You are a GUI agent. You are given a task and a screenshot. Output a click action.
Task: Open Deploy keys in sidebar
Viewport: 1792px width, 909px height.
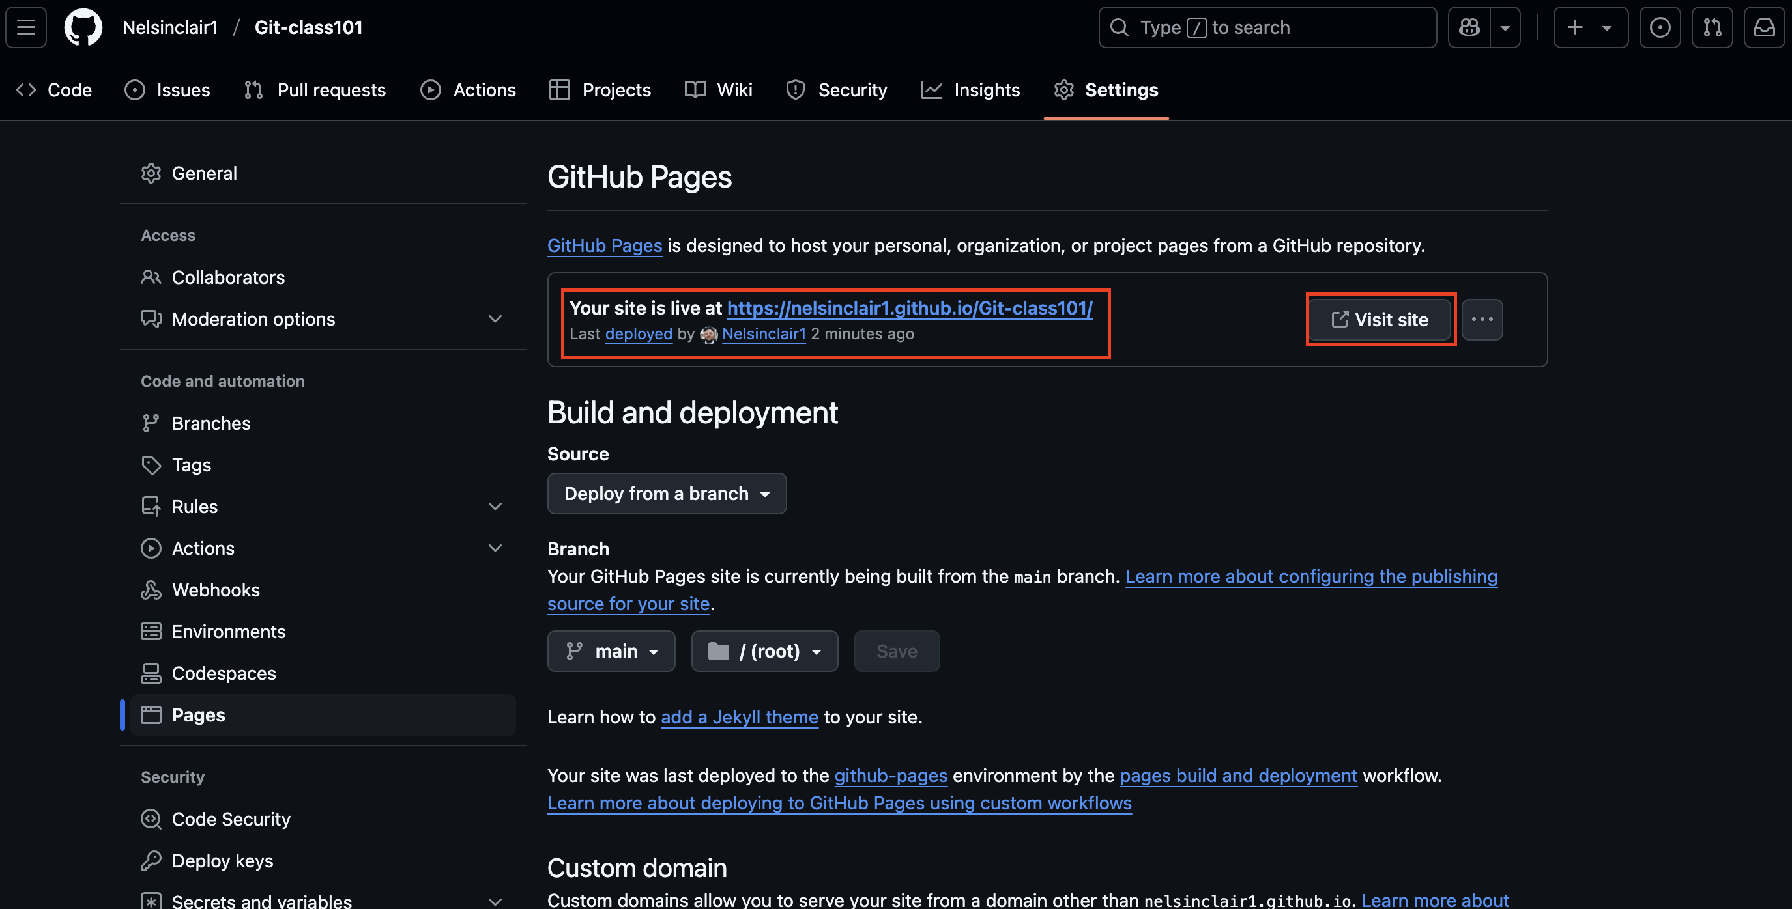coord(323,861)
